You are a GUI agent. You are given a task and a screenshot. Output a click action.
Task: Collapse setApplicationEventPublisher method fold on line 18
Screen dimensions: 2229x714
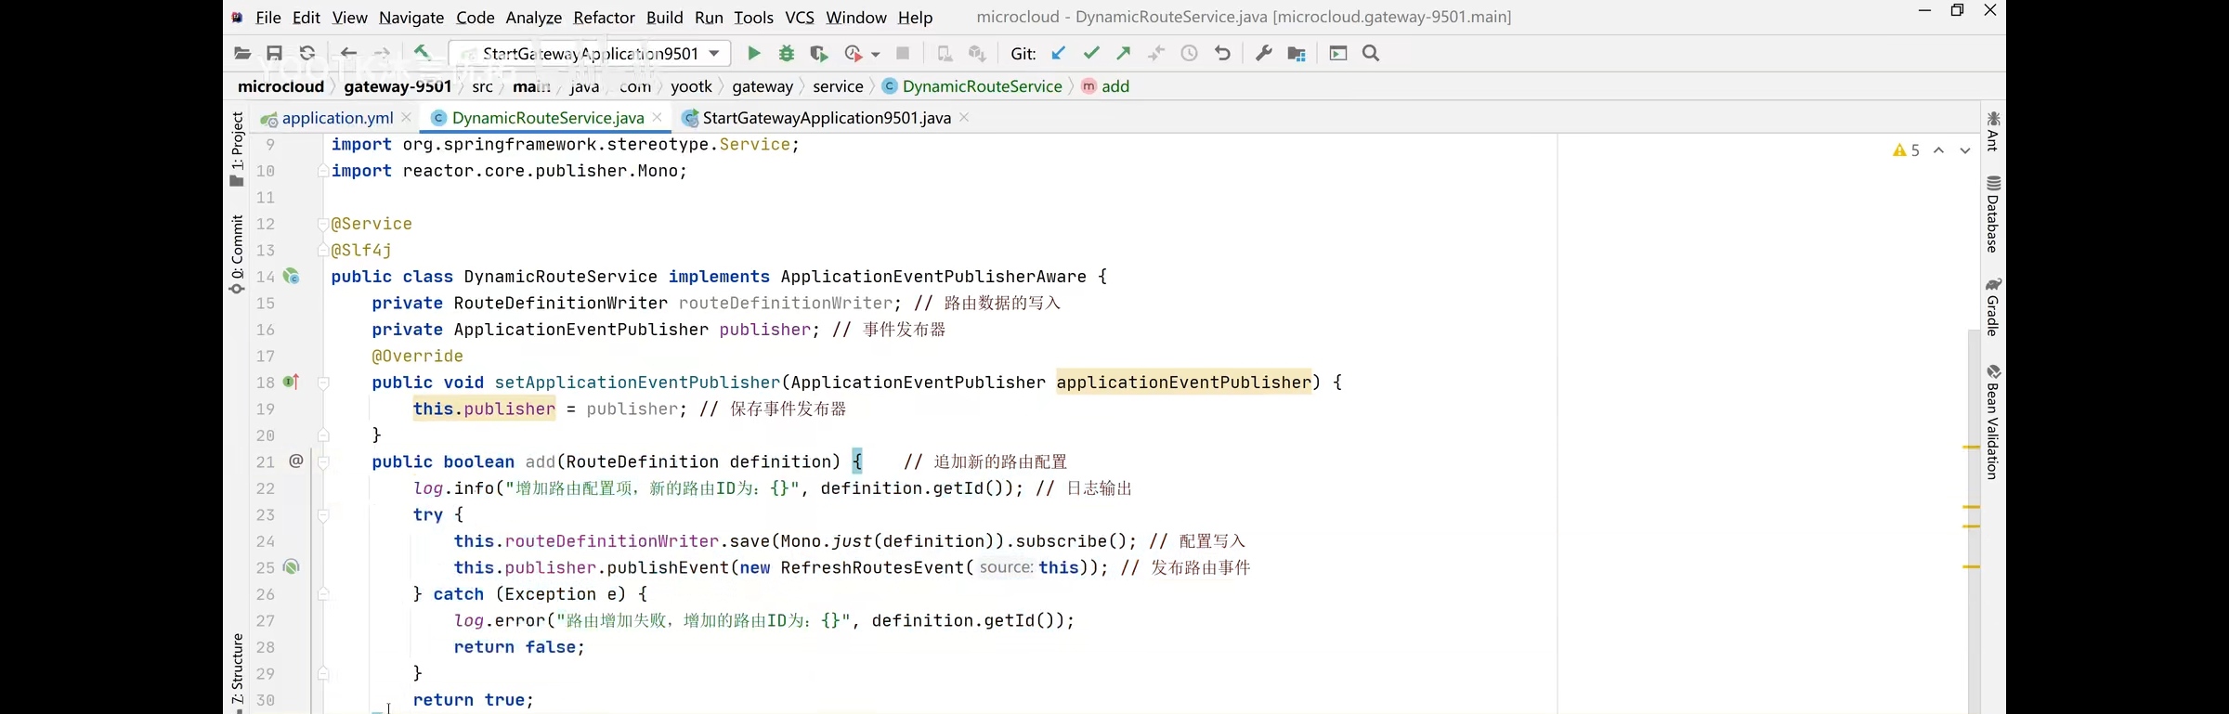(323, 383)
